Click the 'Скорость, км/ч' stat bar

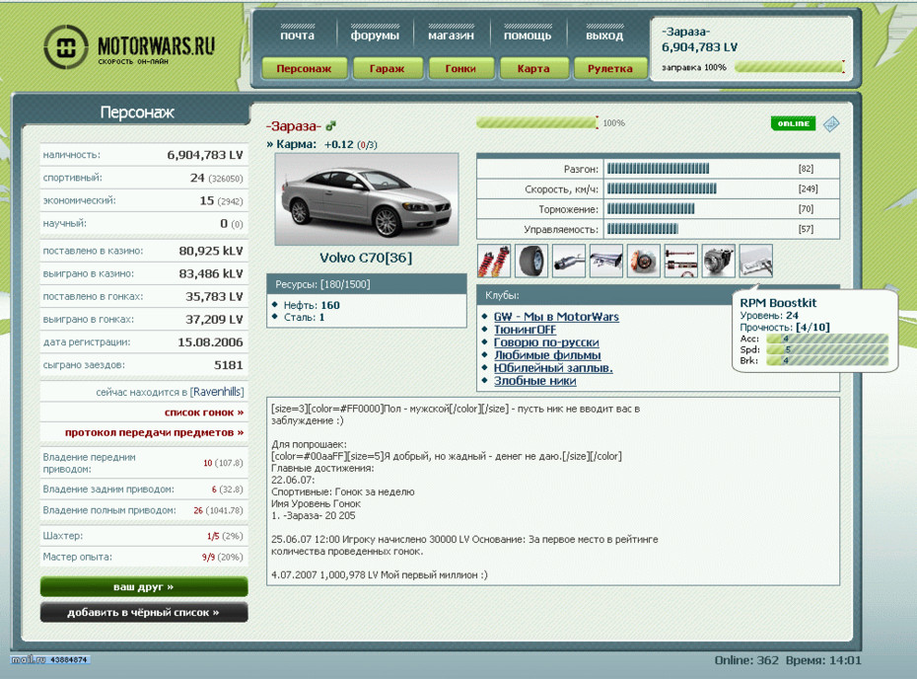[x=662, y=189]
